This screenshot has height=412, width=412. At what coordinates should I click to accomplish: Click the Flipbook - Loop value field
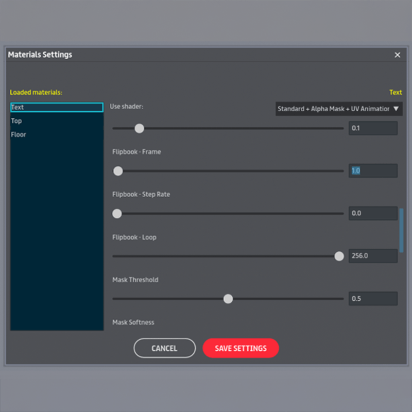tap(373, 256)
